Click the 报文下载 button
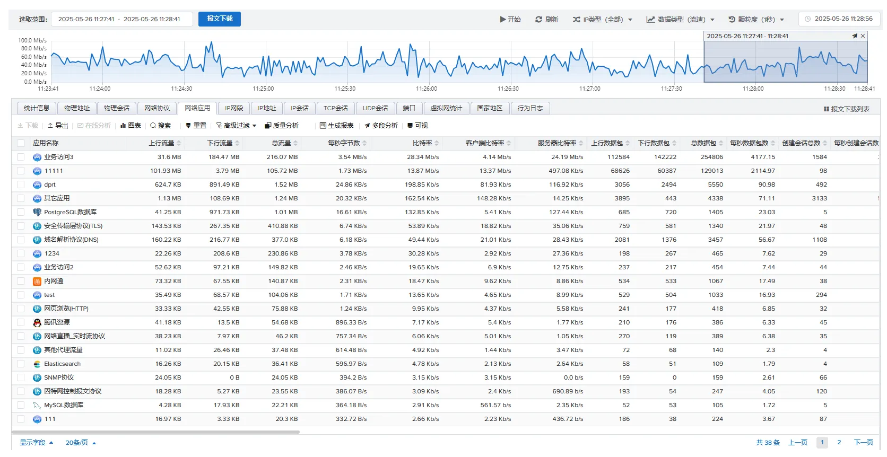This screenshot has width=887, height=457. coord(220,19)
